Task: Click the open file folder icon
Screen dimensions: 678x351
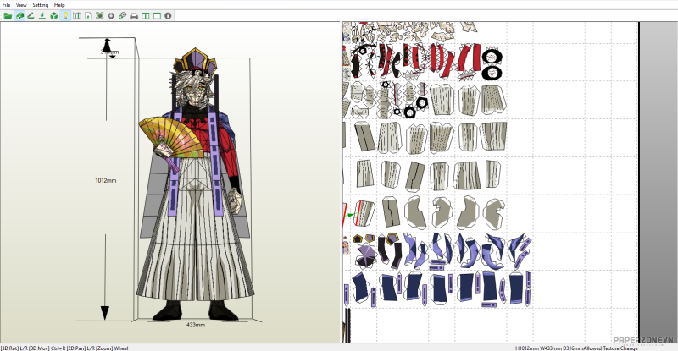Action: 8,15
